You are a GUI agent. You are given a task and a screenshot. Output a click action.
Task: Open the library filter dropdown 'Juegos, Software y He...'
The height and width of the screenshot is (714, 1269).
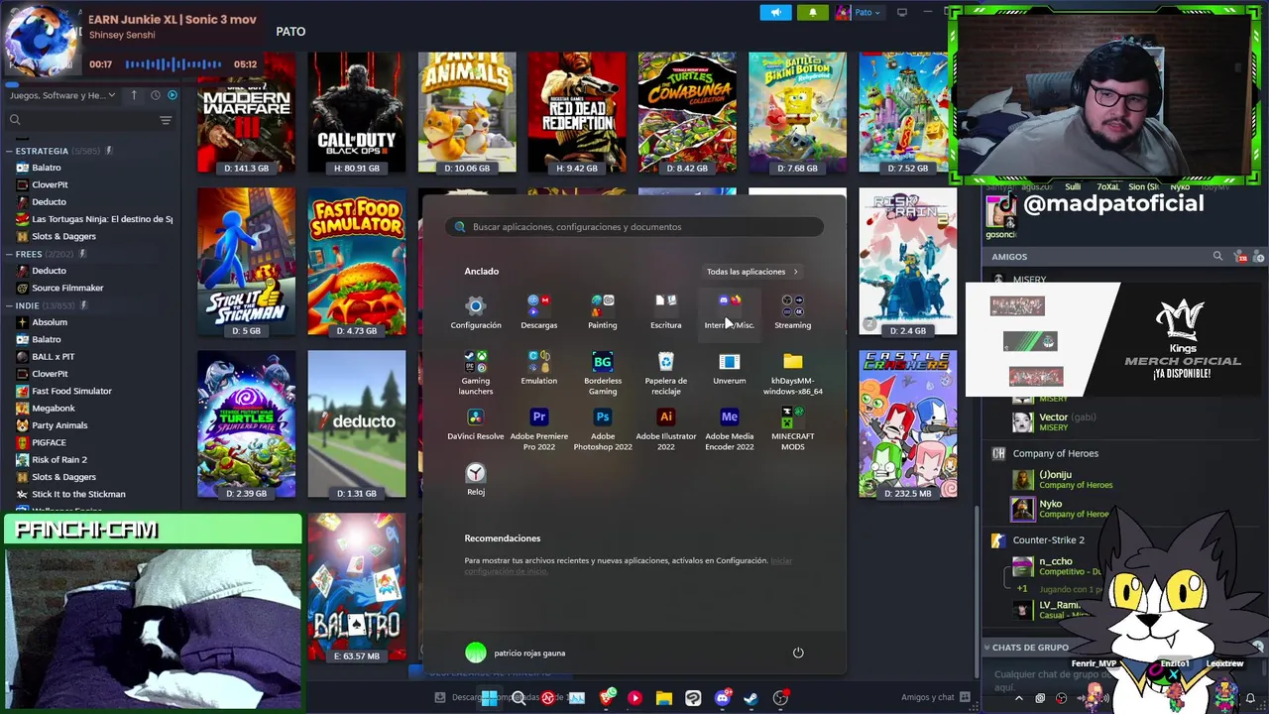tap(60, 95)
